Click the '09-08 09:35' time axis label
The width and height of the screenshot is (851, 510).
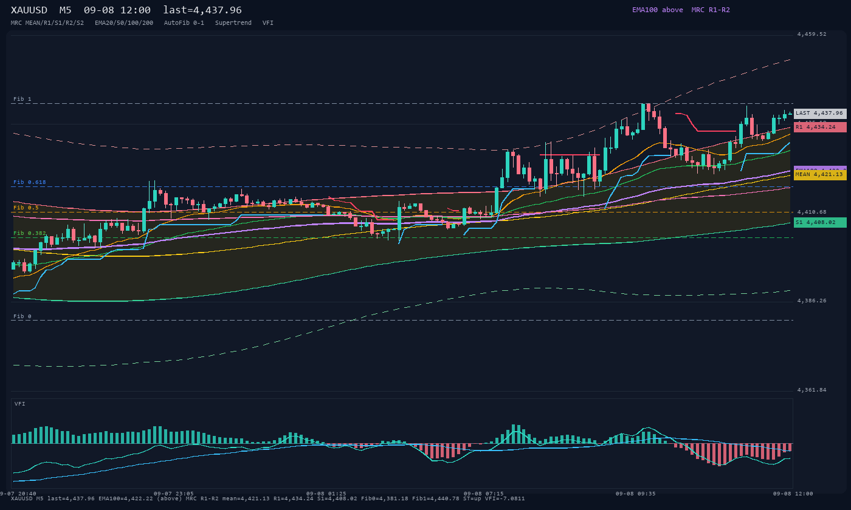point(636,494)
